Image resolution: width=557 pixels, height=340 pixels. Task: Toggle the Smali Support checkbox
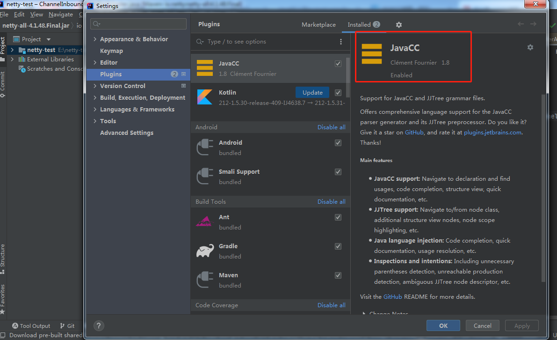pos(338,172)
